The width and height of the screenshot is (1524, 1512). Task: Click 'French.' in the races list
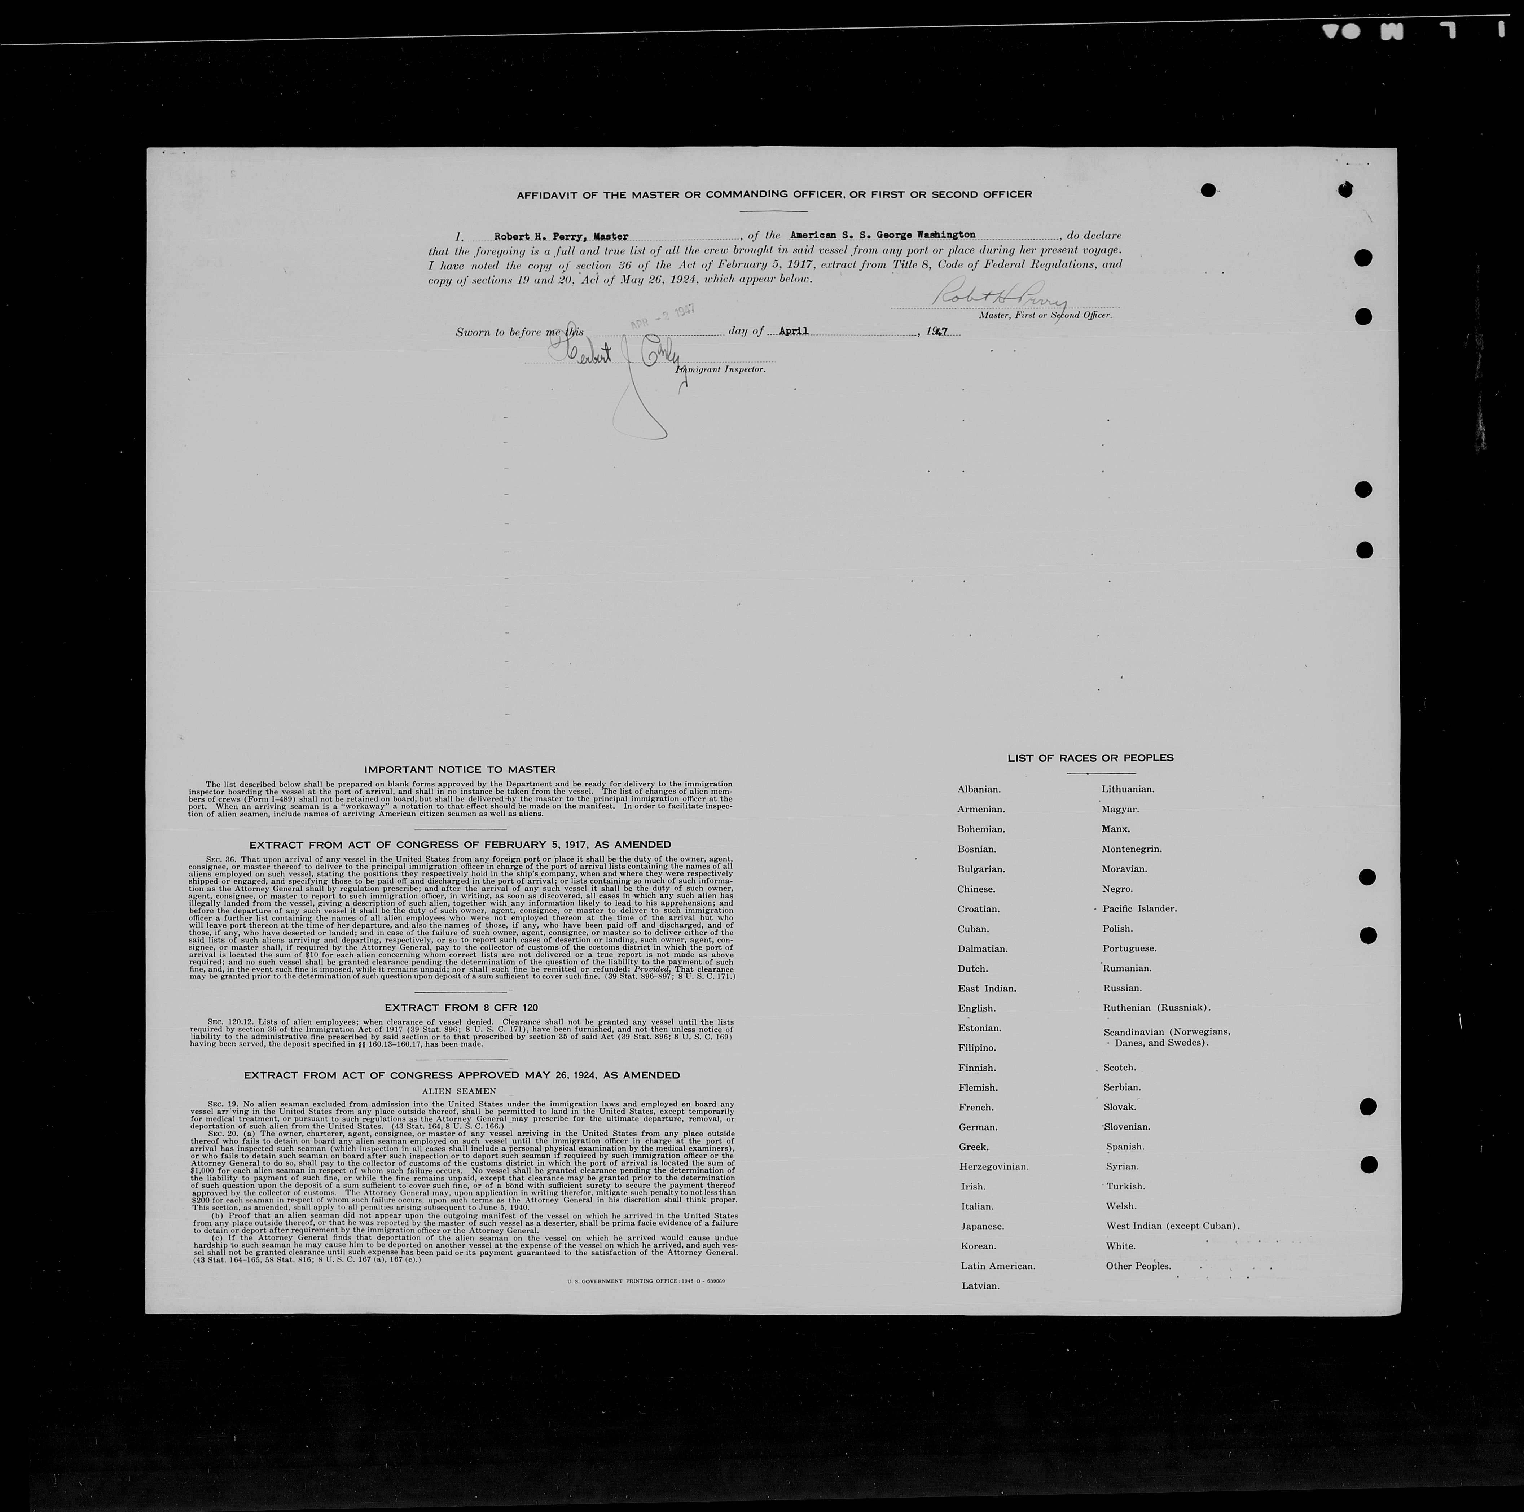click(976, 1107)
